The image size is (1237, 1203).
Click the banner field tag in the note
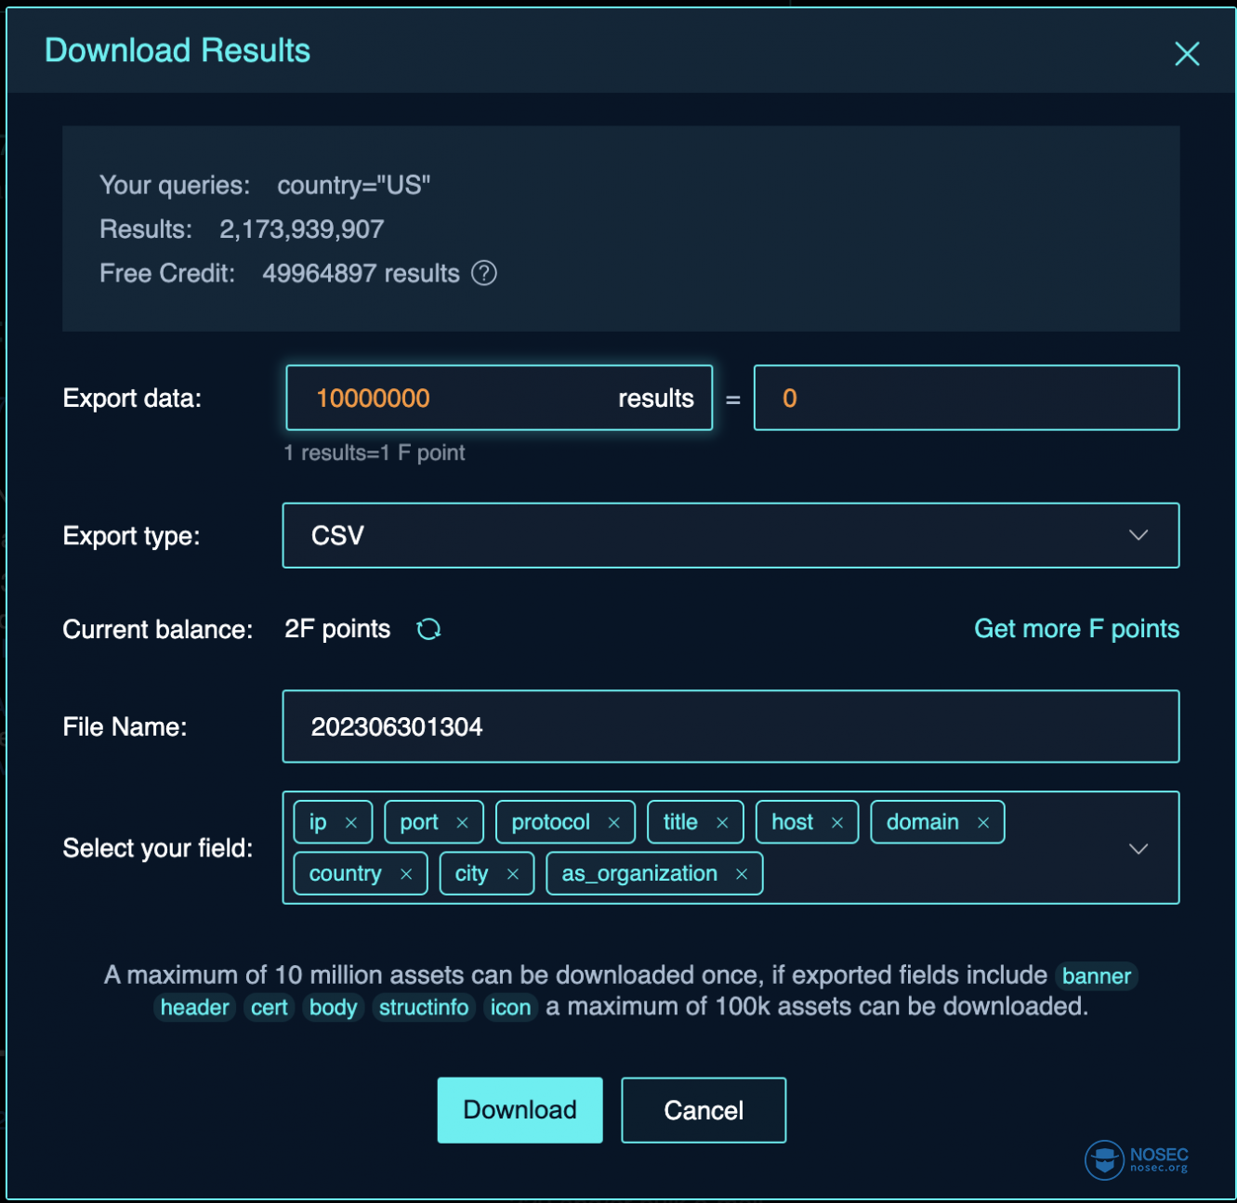coord(1097,975)
